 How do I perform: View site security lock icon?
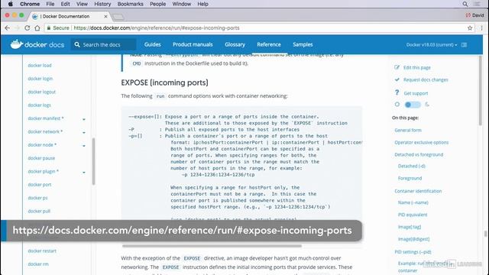[x=49, y=28]
